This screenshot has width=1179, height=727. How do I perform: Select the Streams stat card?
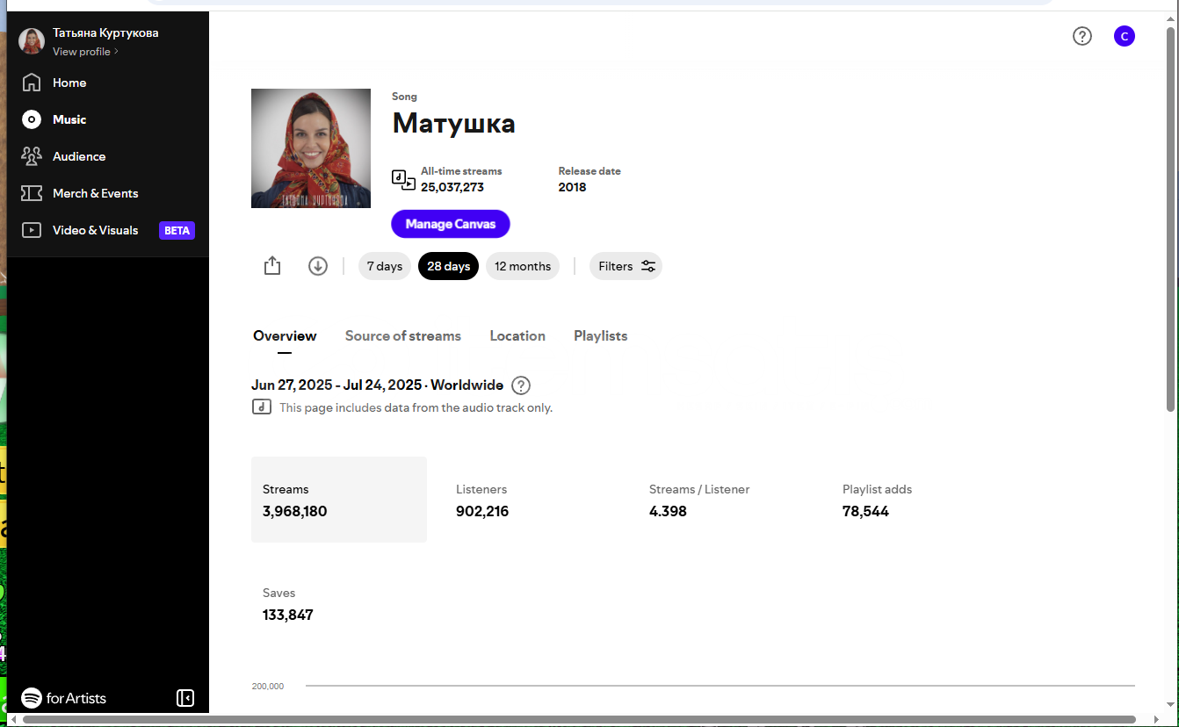[339, 500]
